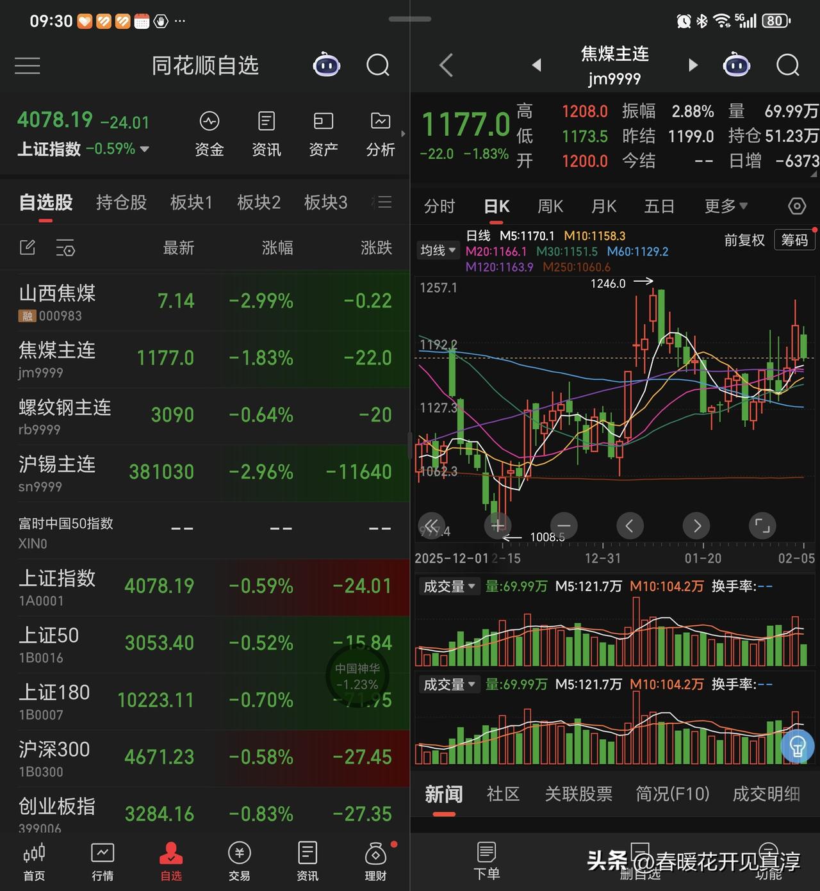Tap the robot assistant icon in chart header
The width and height of the screenshot is (820, 891).
click(x=736, y=65)
